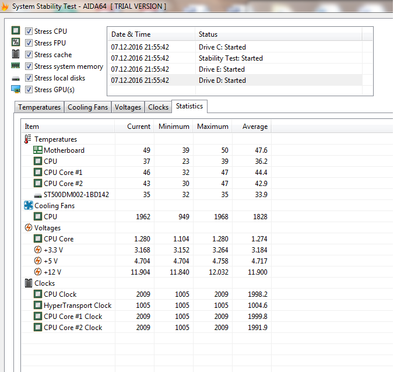Click the blue fan icon of Cooling Fans
Viewport: 397px width, 372px height.
tap(29, 205)
